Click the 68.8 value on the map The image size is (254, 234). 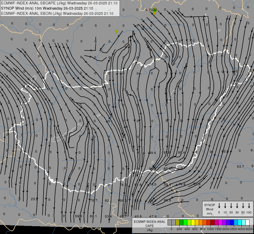point(167,200)
